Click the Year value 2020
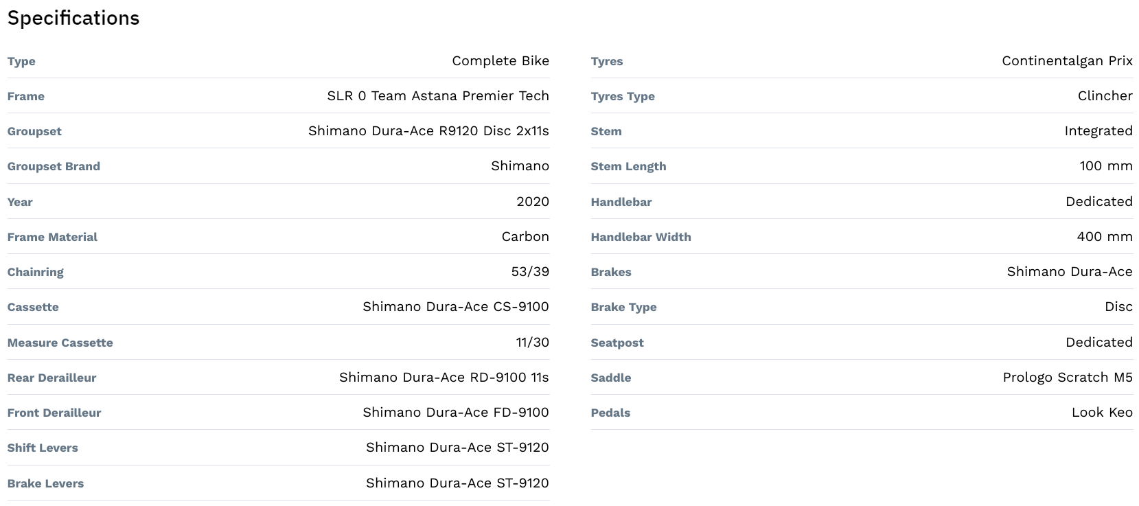This screenshot has height=506, width=1139. tap(532, 201)
